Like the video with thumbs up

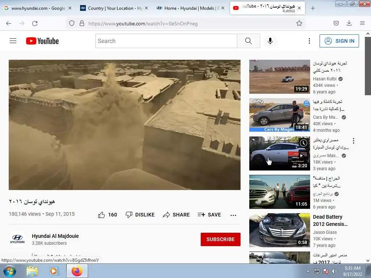point(107,215)
